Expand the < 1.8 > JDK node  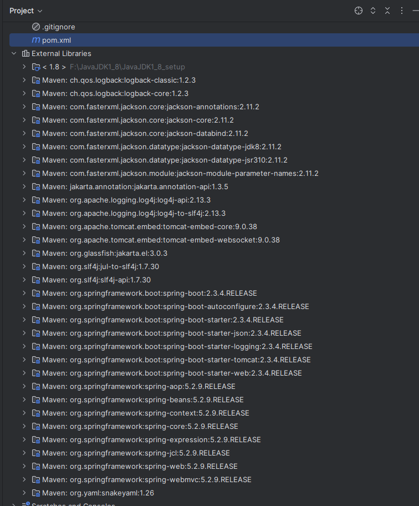coord(24,67)
